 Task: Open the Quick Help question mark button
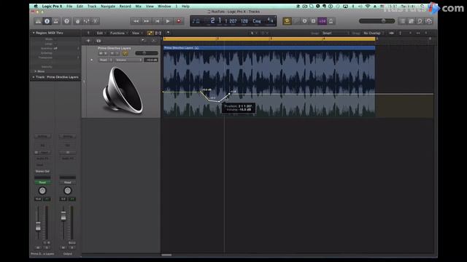click(66, 21)
